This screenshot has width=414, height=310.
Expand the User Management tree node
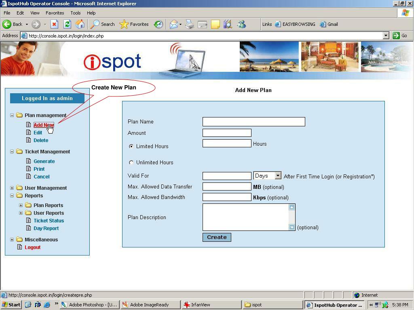pyautogui.click(x=12, y=188)
